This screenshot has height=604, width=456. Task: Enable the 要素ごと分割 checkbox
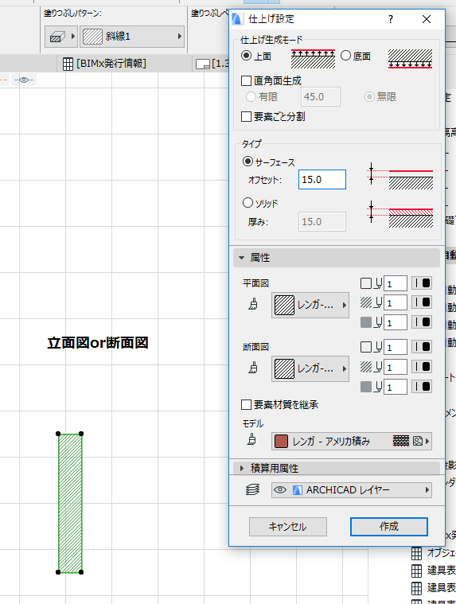point(246,116)
